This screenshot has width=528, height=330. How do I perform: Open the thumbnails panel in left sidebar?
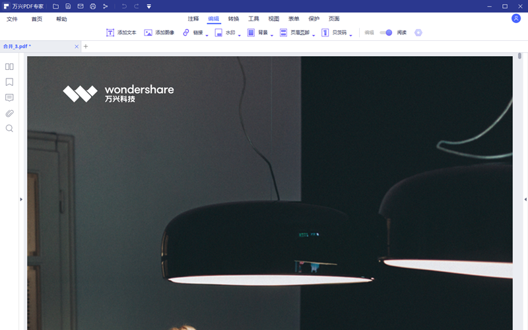(x=9, y=67)
